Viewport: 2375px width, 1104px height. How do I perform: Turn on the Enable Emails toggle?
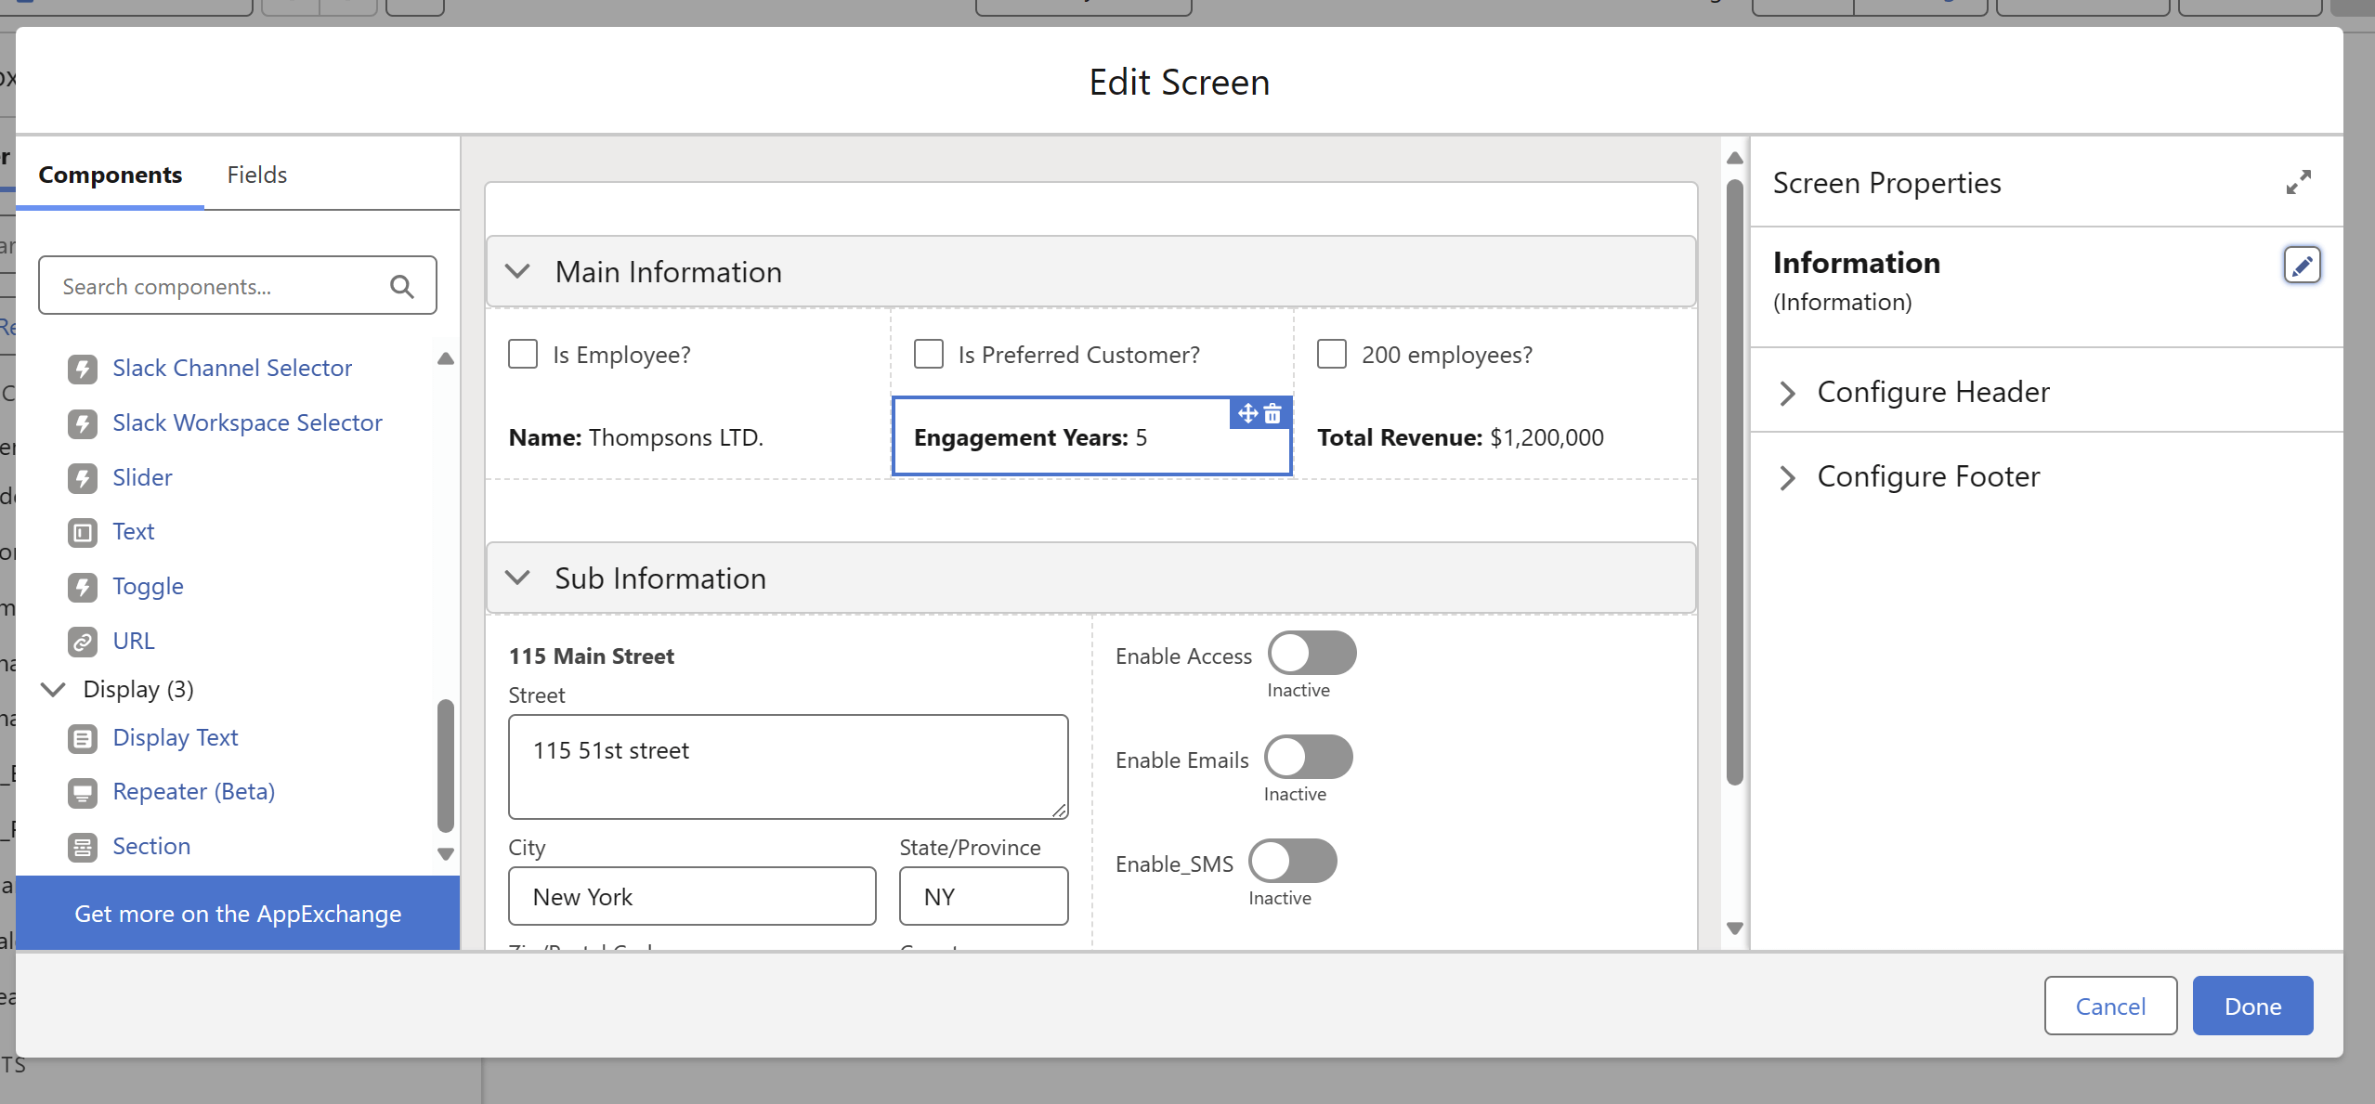click(1308, 758)
